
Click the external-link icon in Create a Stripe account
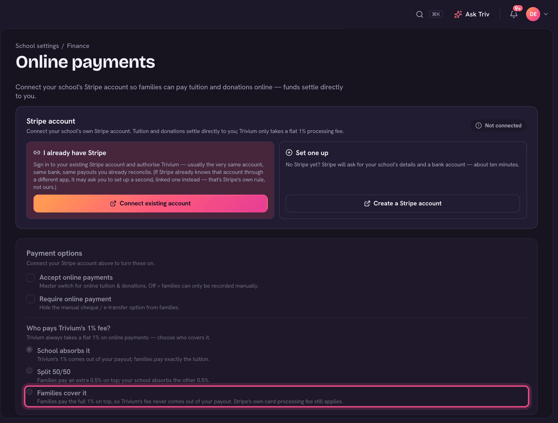367,204
